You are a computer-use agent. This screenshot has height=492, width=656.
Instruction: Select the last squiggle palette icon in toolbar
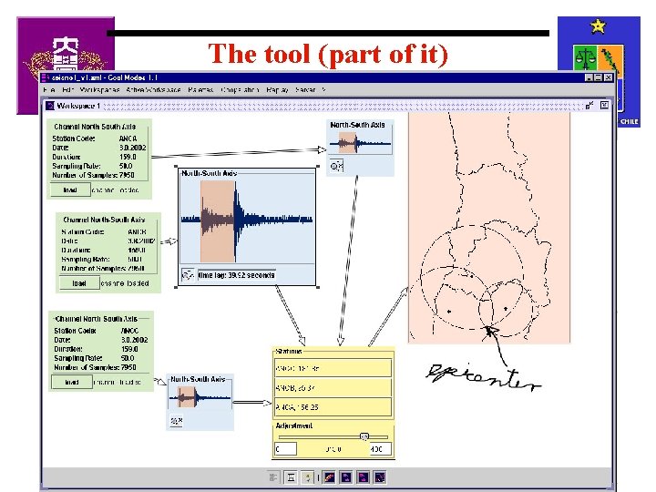[x=380, y=477]
